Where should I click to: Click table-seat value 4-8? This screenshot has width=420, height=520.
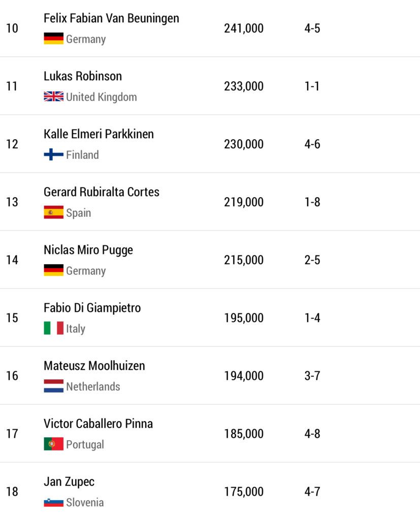[312, 434]
